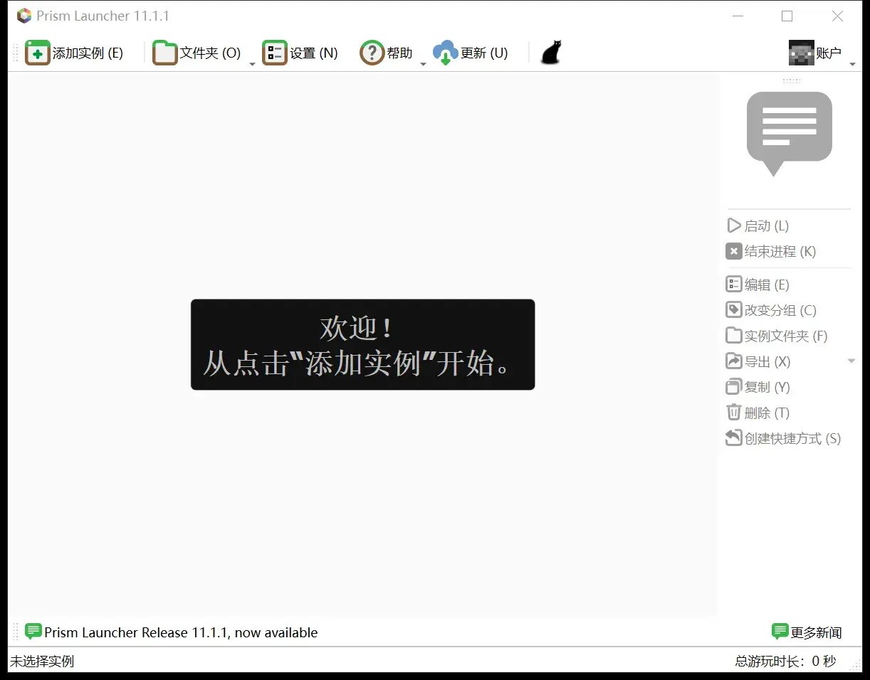This screenshot has width=870, height=680.
Task: Click the 欢迎 welcome message box
Action: pyautogui.click(x=362, y=344)
